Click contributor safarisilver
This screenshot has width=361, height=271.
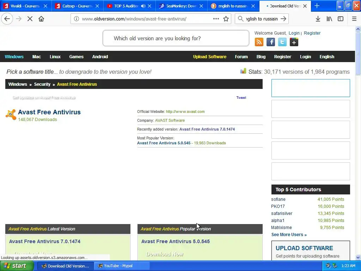[x=282, y=213]
